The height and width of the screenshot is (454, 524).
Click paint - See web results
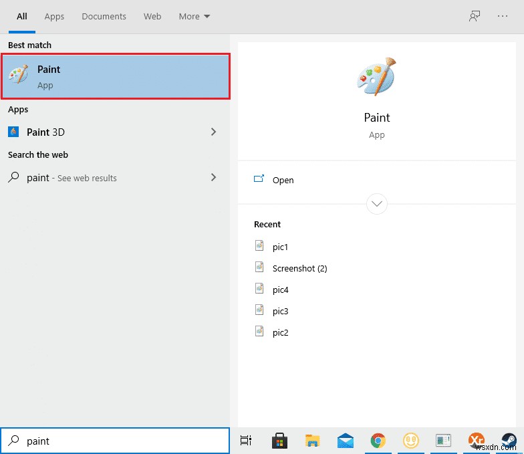pyautogui.click(x=72, y=178)
